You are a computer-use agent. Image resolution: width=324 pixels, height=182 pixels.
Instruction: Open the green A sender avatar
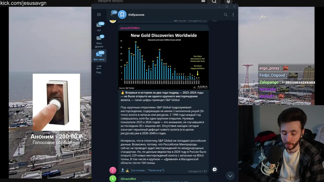coord(113,179)
